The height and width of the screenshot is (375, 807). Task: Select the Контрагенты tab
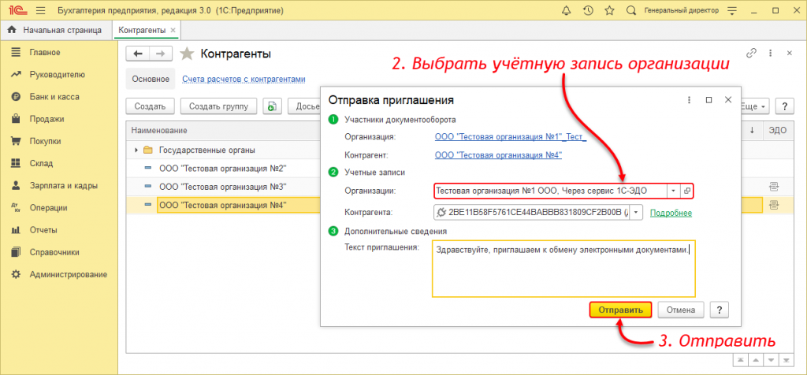coord(142,31)
